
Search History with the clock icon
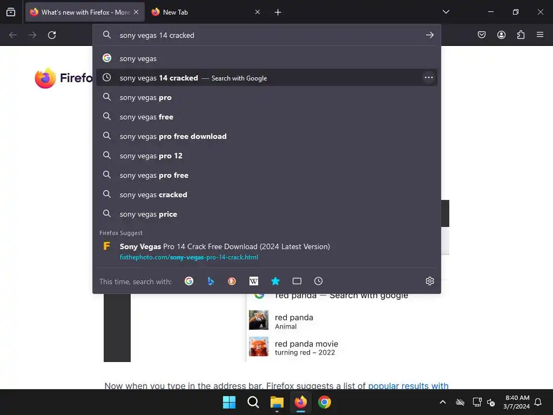[x=319, y=281]
